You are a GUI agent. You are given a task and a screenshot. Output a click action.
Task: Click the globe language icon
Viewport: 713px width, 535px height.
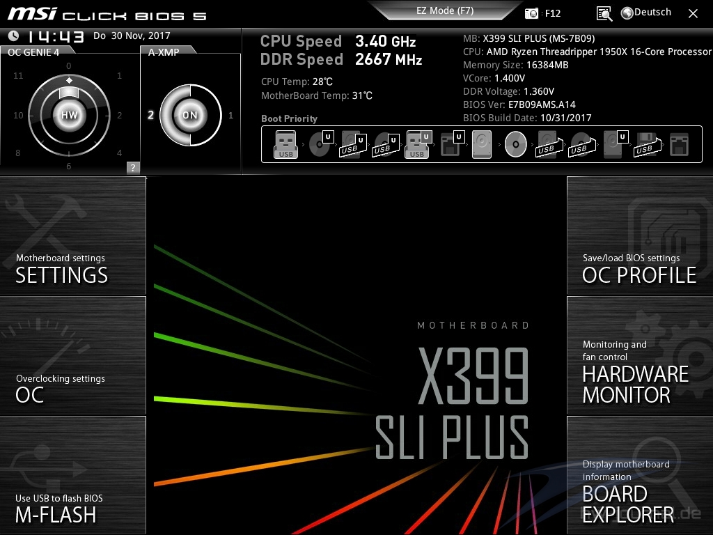(x=627, y=13)
